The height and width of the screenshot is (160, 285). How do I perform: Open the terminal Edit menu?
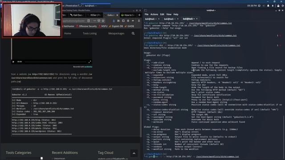162,14
